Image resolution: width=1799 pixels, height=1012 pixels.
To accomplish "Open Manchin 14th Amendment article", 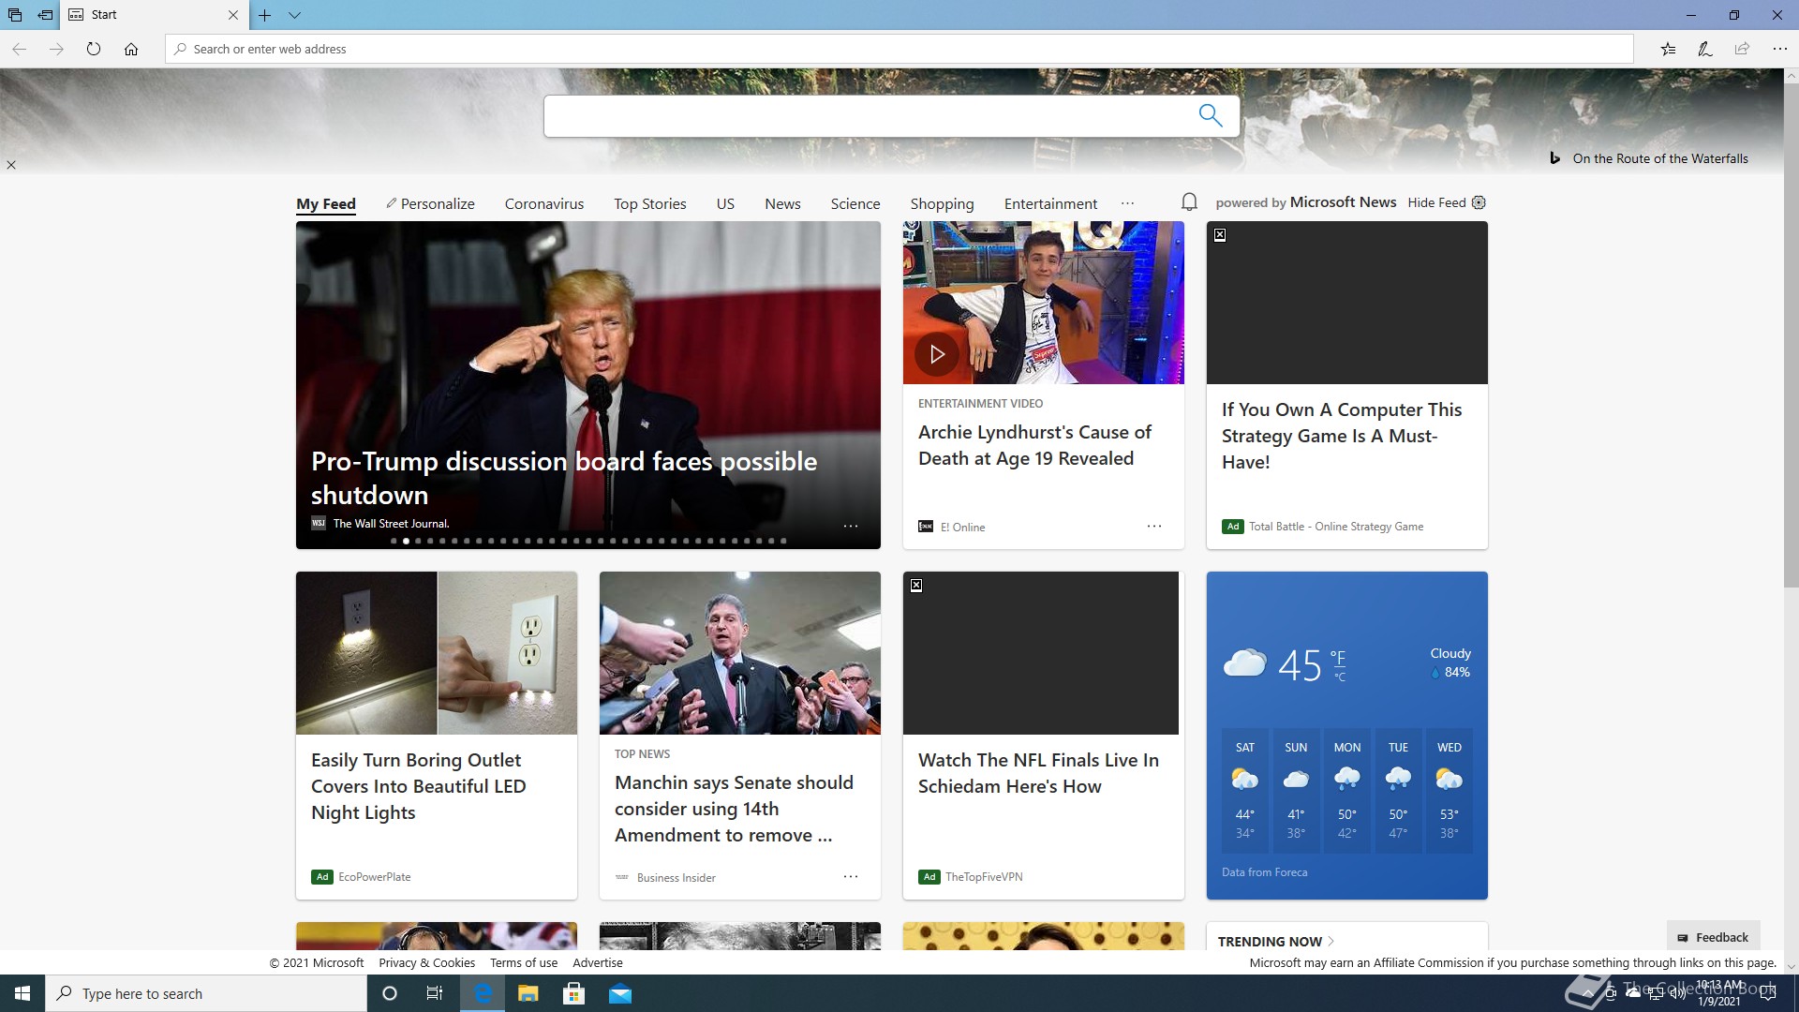I will (x=734, y=809).
